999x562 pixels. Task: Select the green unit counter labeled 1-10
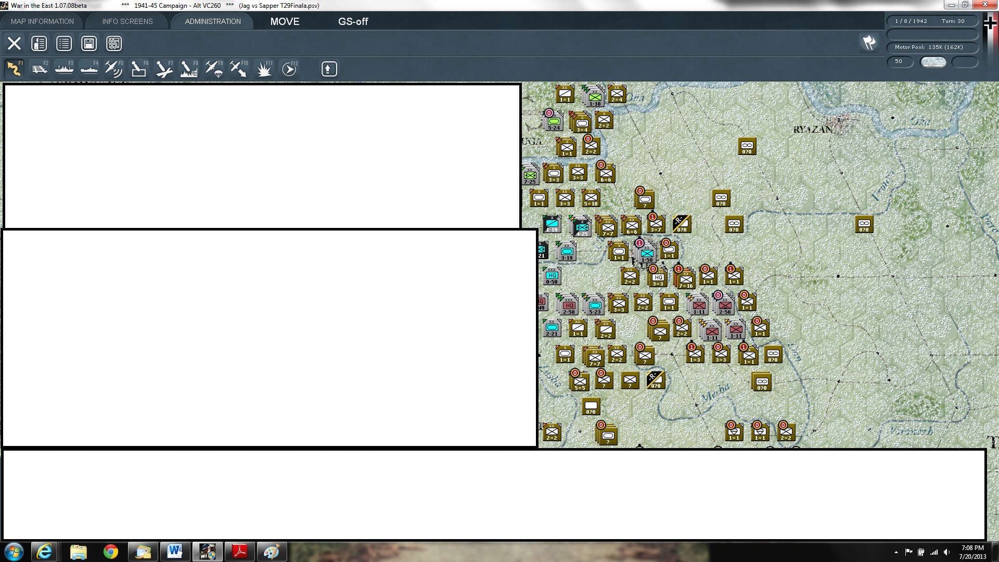pos(595,97)
